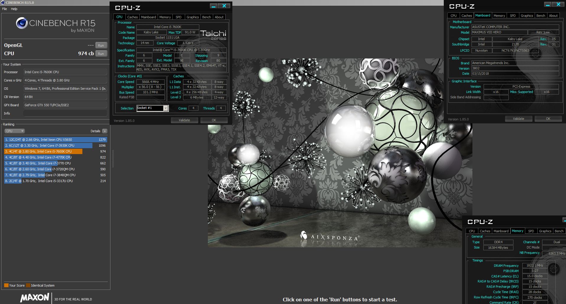
Task: Select ranking row Core i7-3770 CPU
Action: click(56, 163)
